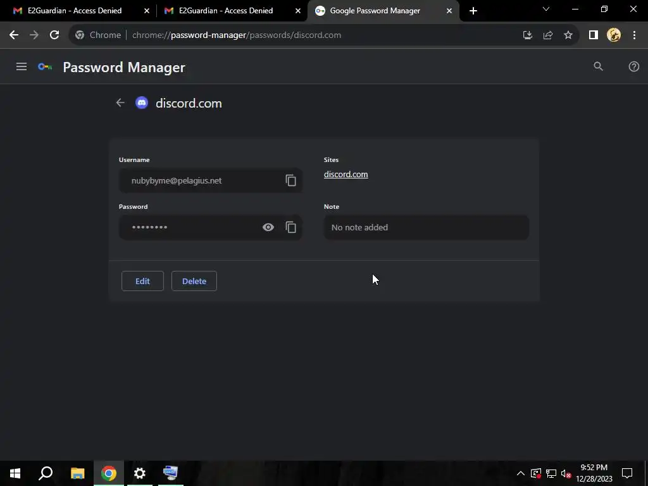The width and height of the screenshot is (648, 486).
Task: Open the tab search dropdown chevron
Action: point(546,9)
